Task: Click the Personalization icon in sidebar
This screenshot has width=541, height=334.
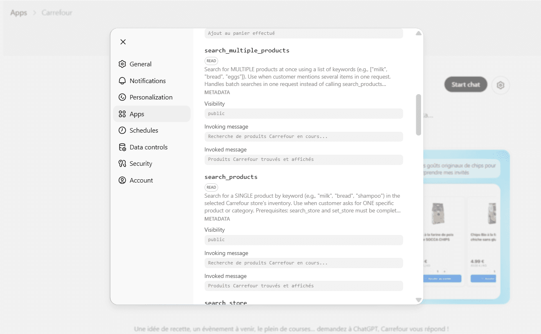Action: tap(122, 97)
